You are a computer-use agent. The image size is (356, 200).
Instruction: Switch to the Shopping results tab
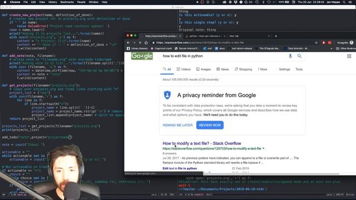[243, 69]
